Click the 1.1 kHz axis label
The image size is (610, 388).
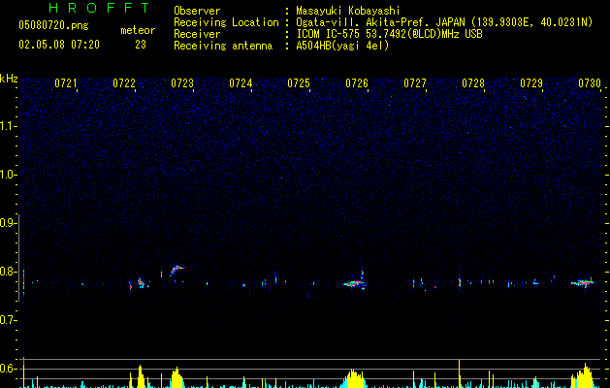pos(9,126)
